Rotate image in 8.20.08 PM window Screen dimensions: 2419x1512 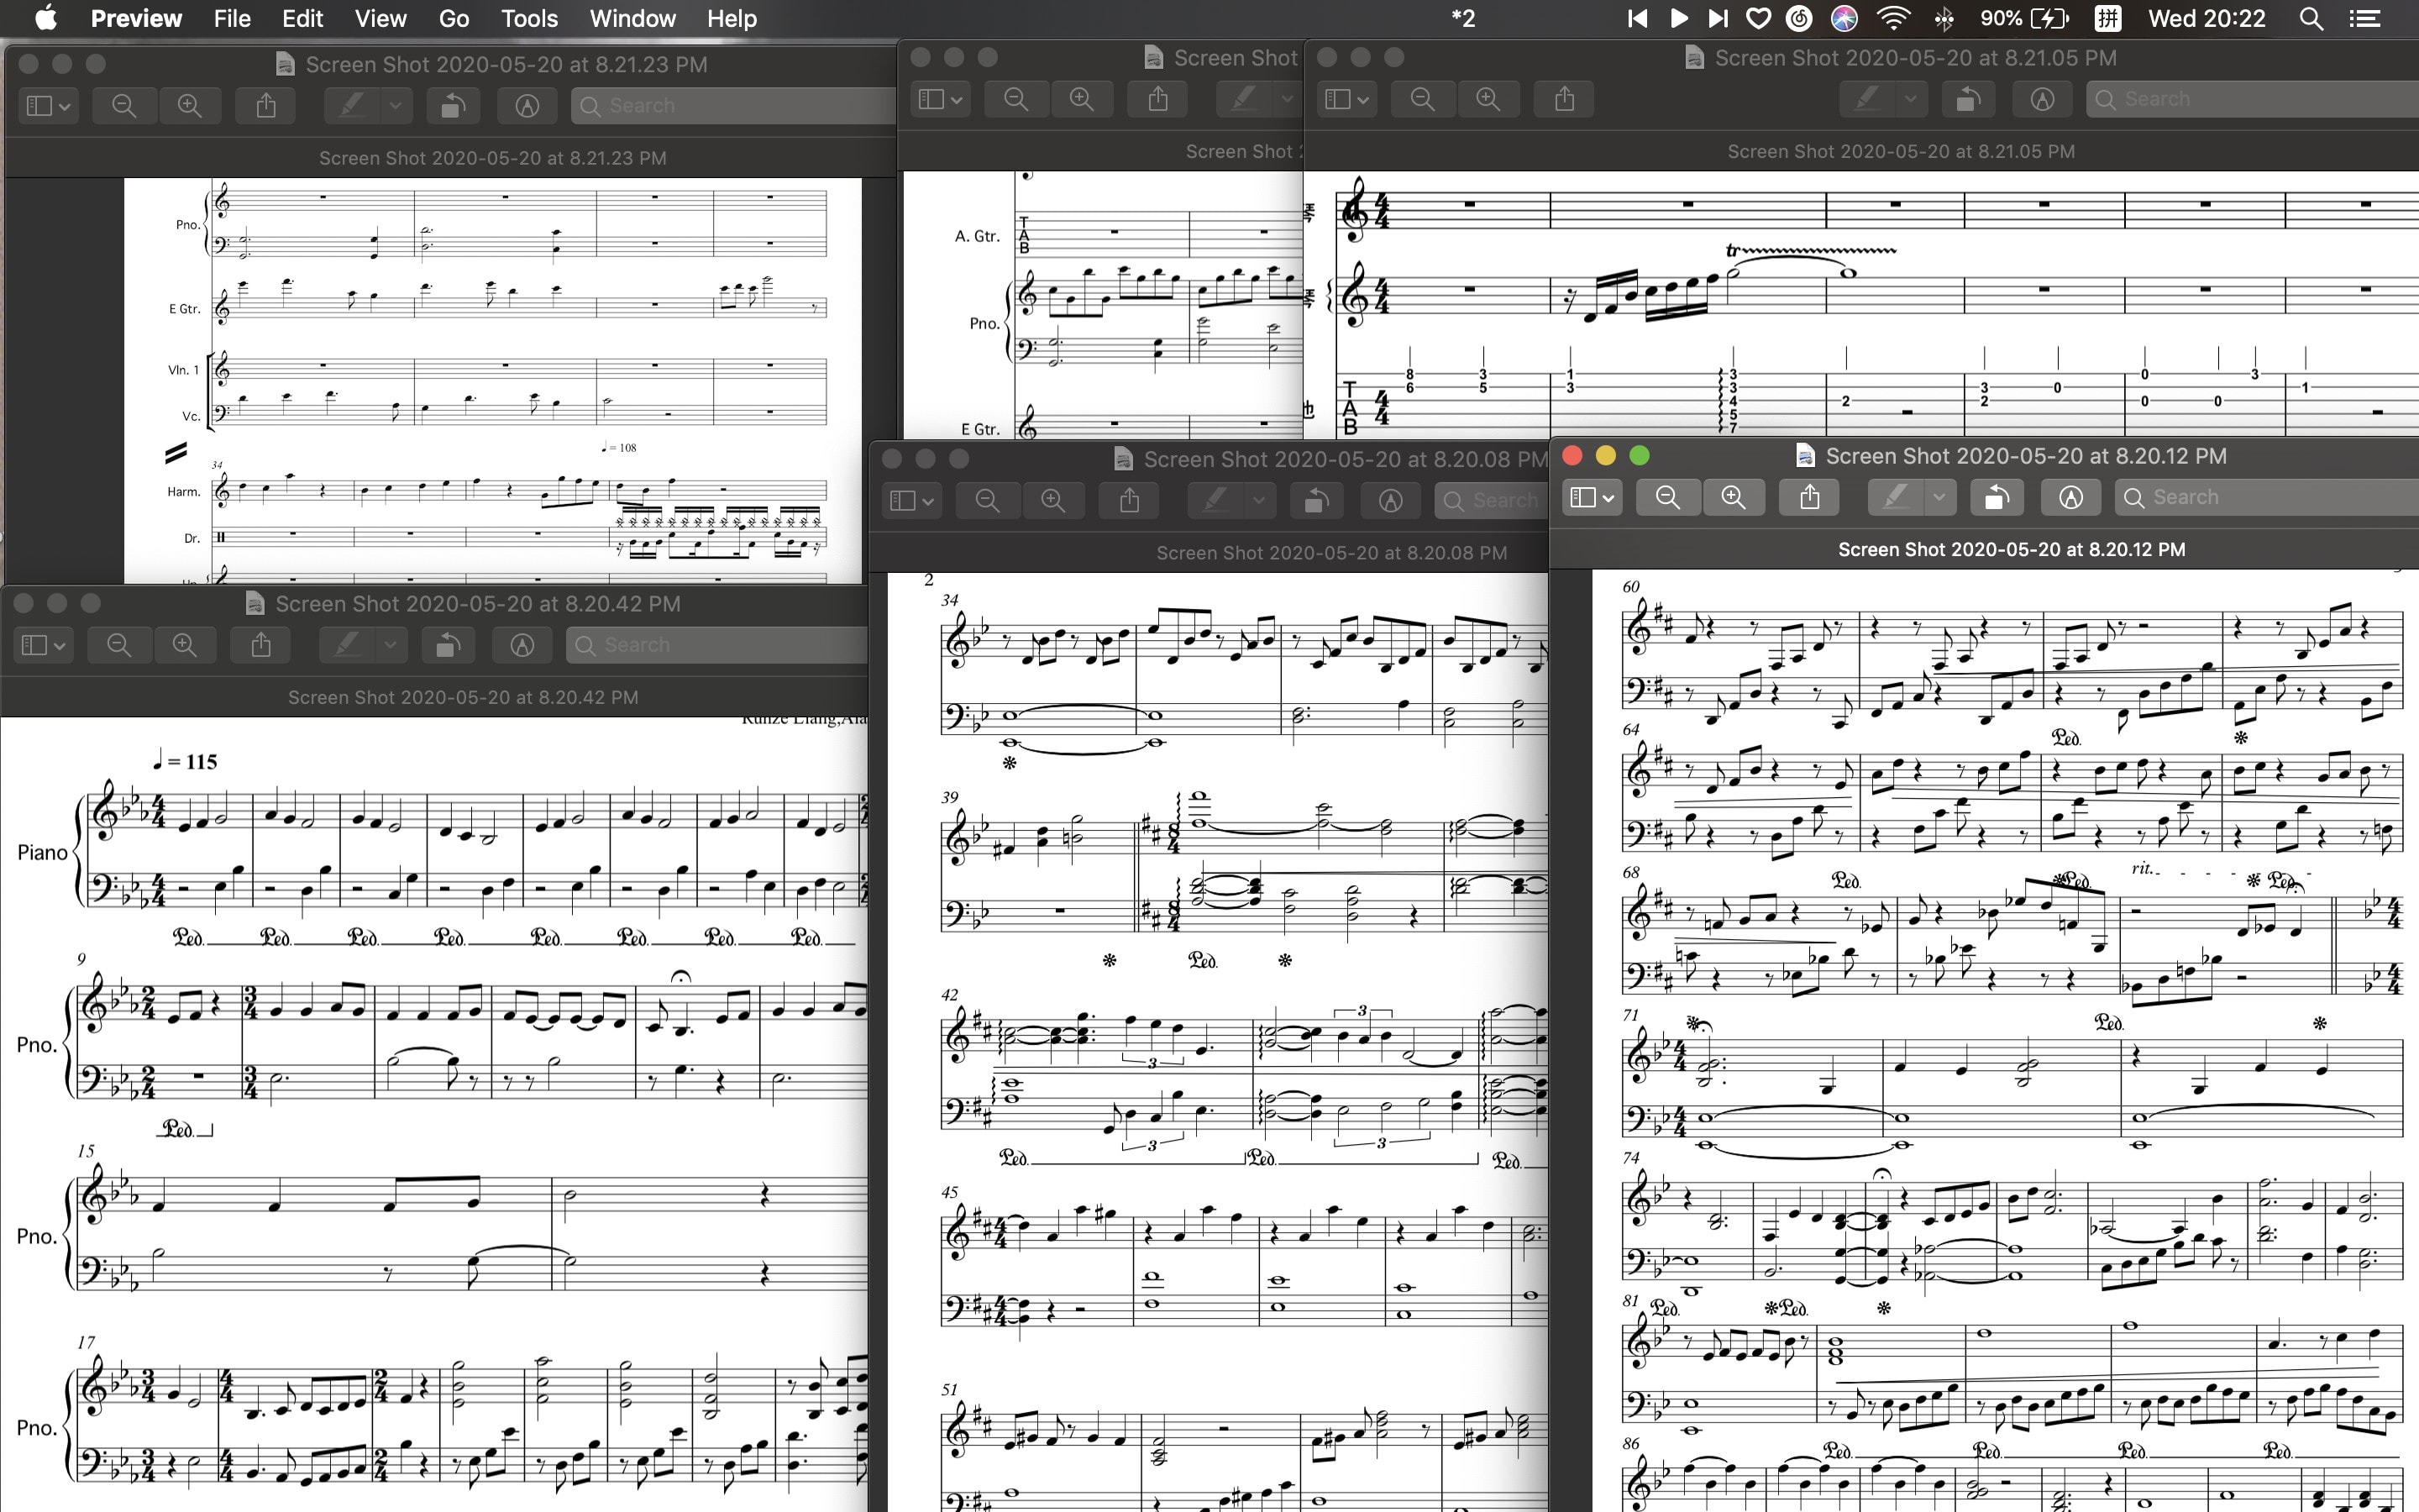point(1316,500)
